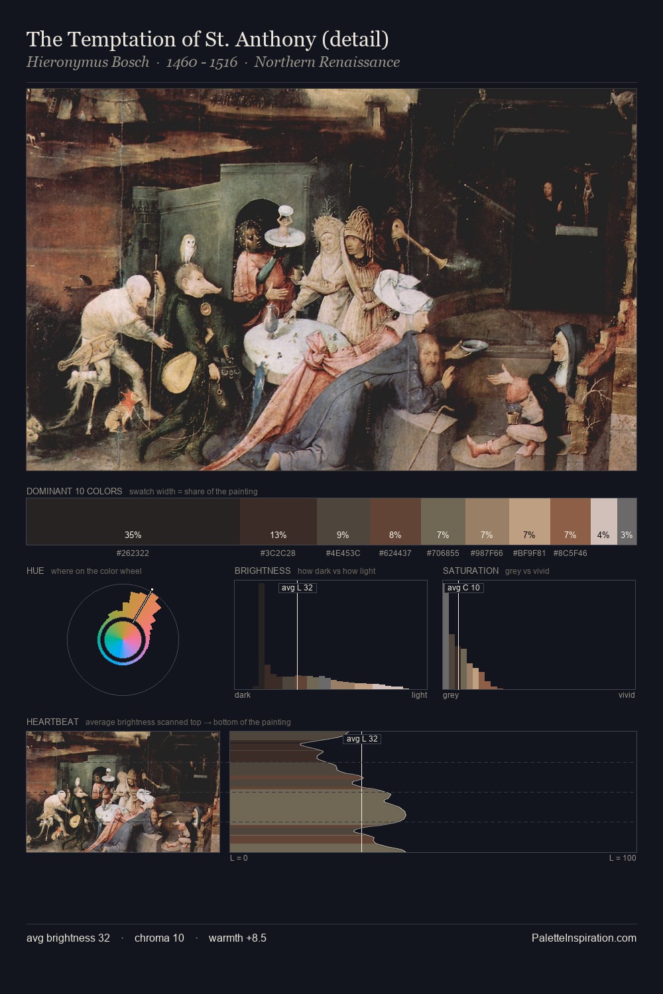Click the 'BRIGHTNESS' section heading
The width and height of the screenshot is (663, 994).
click(x=263, y=571)
